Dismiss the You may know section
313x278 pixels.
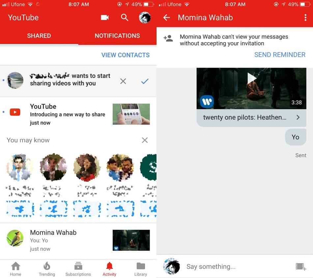(145, 140)
